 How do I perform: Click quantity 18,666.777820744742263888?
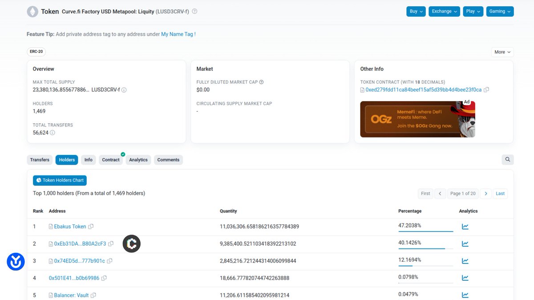255,278
